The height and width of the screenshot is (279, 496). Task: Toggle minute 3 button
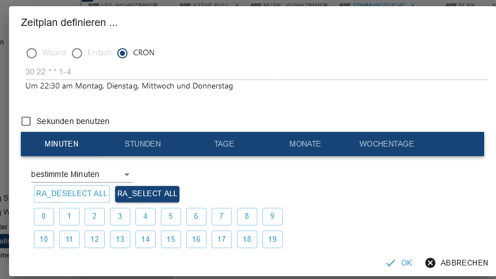[x=120, y=216]
